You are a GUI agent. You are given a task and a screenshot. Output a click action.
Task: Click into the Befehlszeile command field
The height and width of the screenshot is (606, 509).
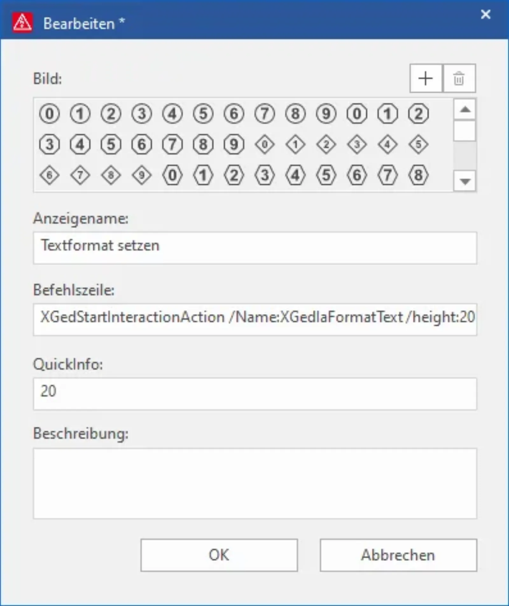[255, 319]
